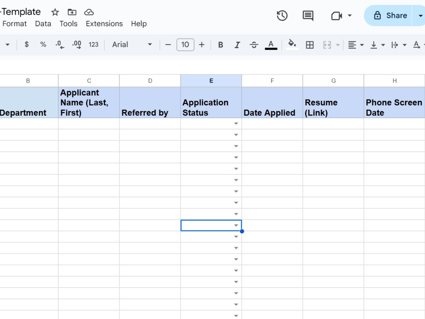Click the Application Status header cell

211,103
